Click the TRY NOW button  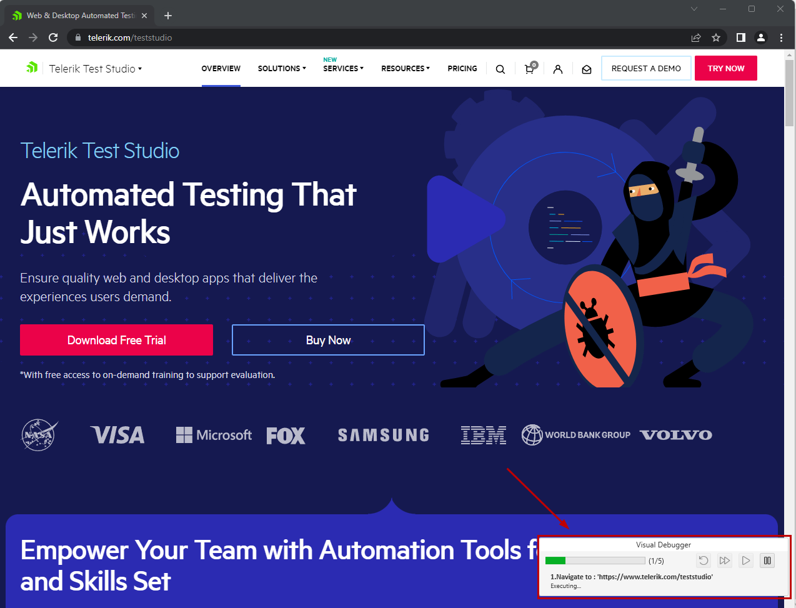pyautogui.click(x=726, y=68)
